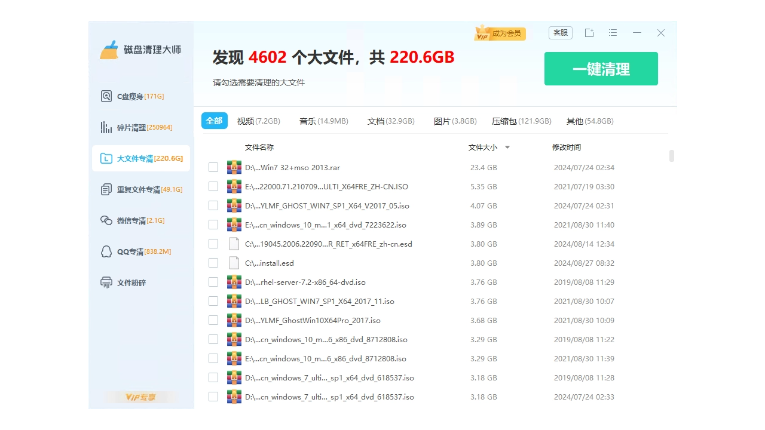Open 客服 customer service
The width and height of the screenshot is (765, 430).
coord(560,33)
